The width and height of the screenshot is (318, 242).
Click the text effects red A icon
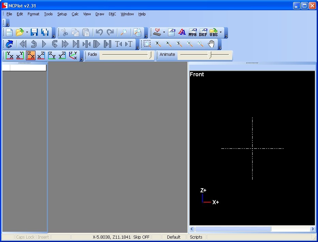pos(182,33)
